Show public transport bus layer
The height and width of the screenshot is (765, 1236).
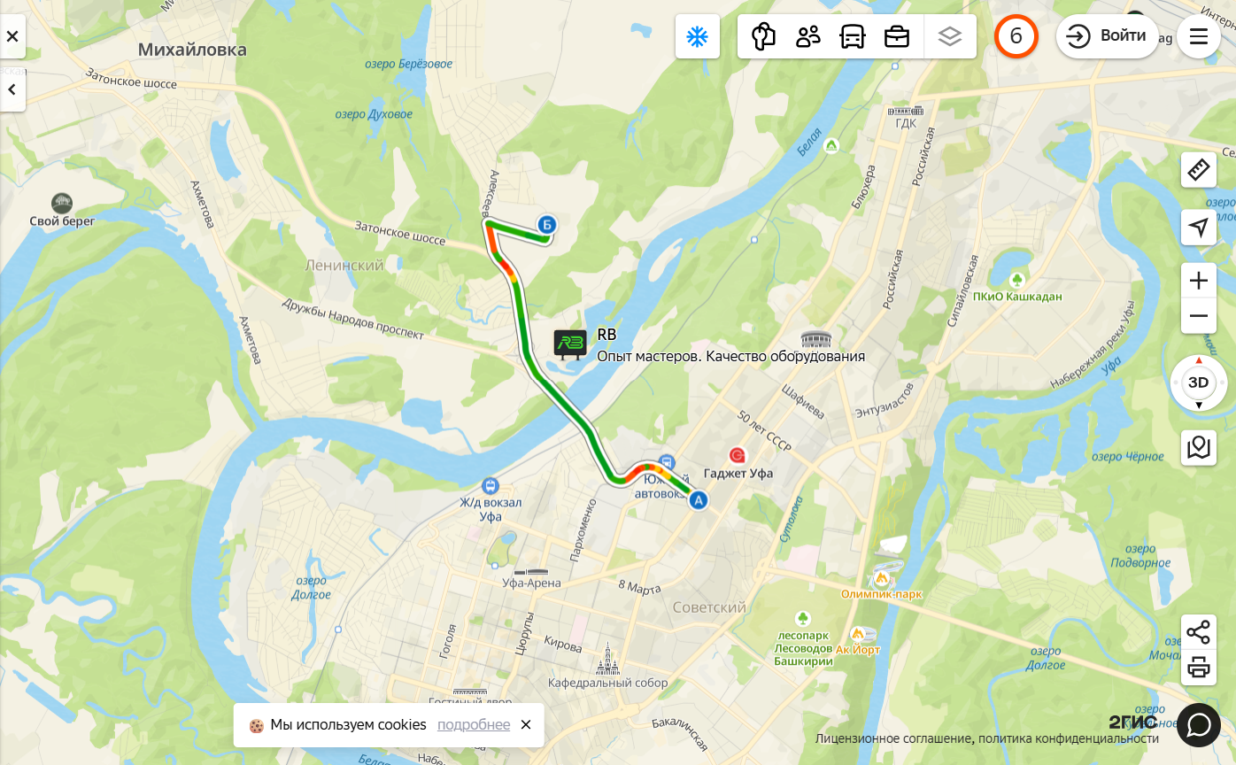click(852, 36)
